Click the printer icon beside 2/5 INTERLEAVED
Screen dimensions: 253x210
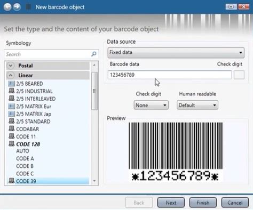coord(12,98)
